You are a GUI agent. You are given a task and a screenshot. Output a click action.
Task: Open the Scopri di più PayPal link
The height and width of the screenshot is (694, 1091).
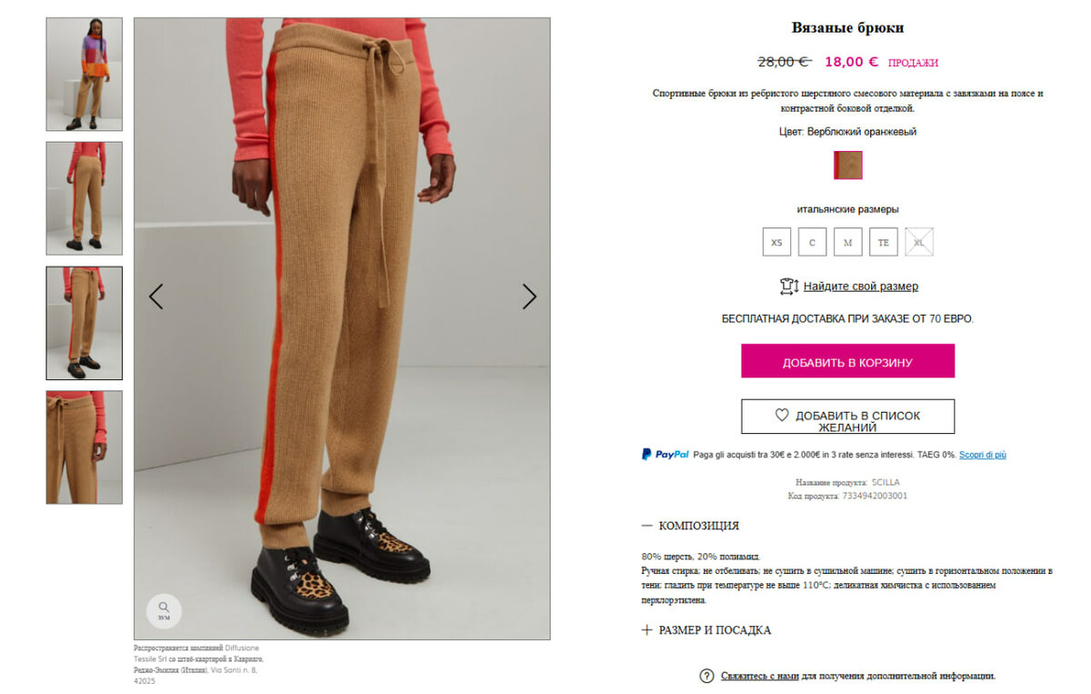click(x=983, y=455)
